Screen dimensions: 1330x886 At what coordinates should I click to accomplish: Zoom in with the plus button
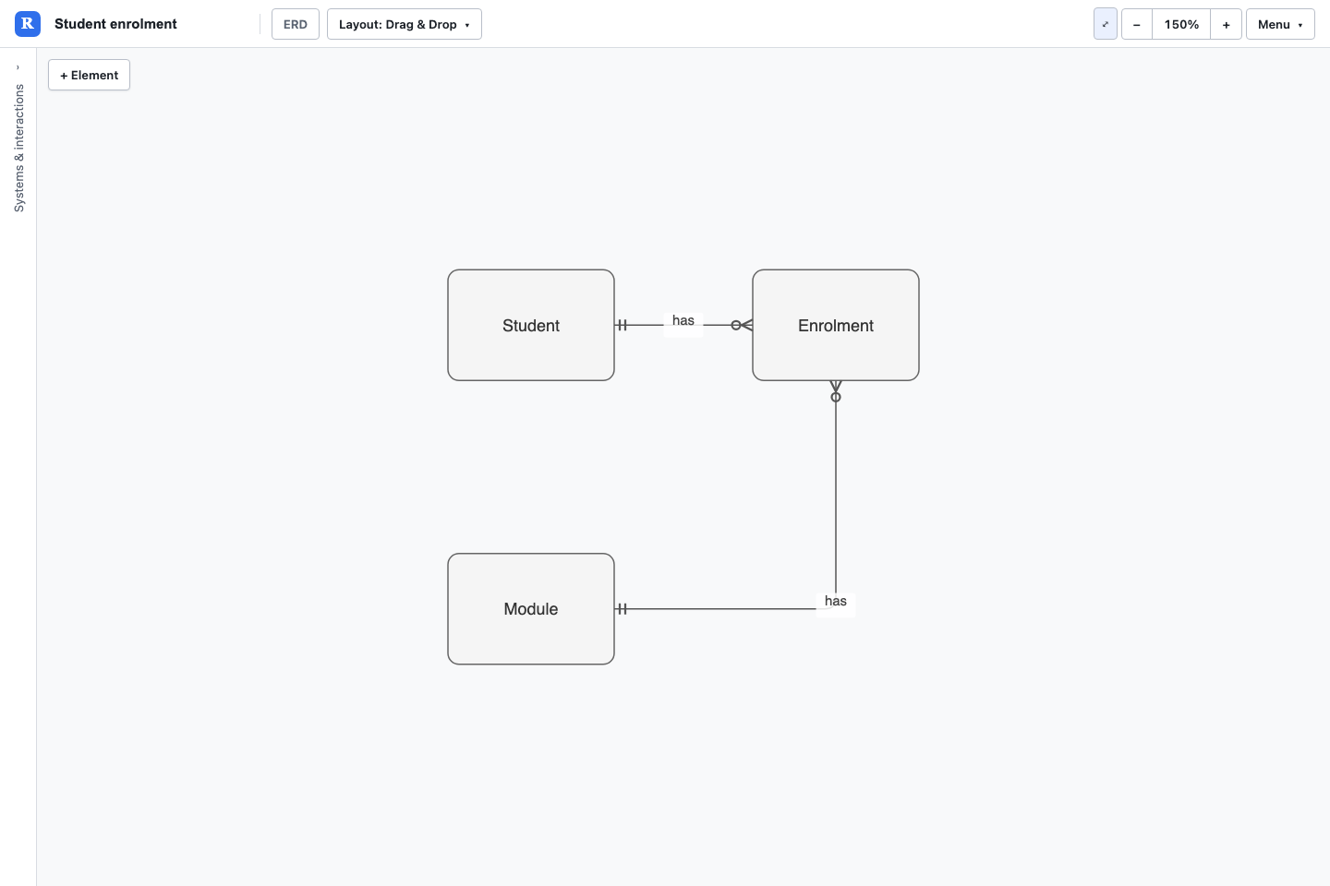point(1226,24)
